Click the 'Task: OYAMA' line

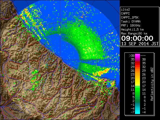tap(130, 21)
